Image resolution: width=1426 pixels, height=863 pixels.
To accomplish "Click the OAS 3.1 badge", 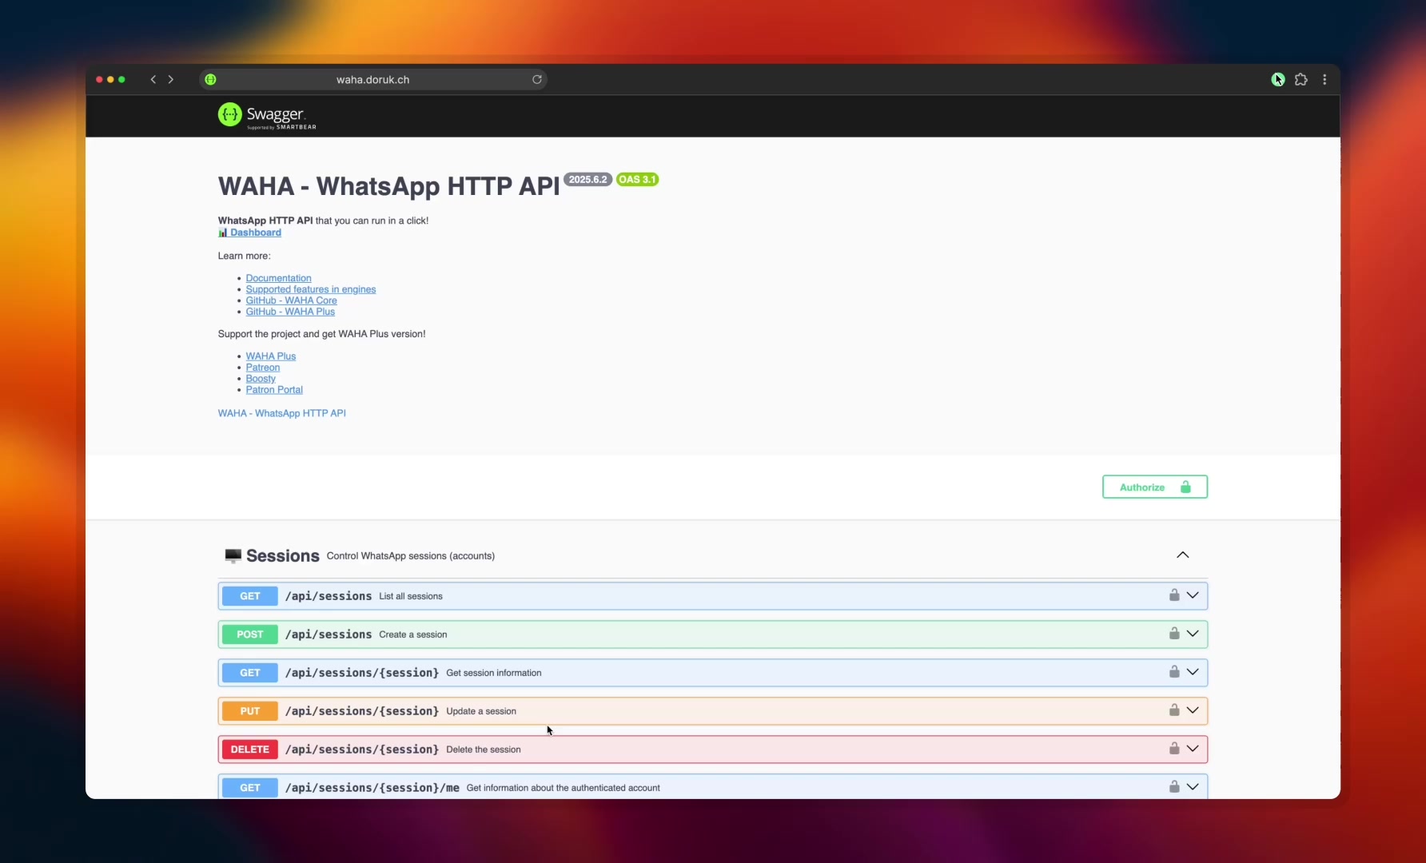I will [x=637, y=180].
